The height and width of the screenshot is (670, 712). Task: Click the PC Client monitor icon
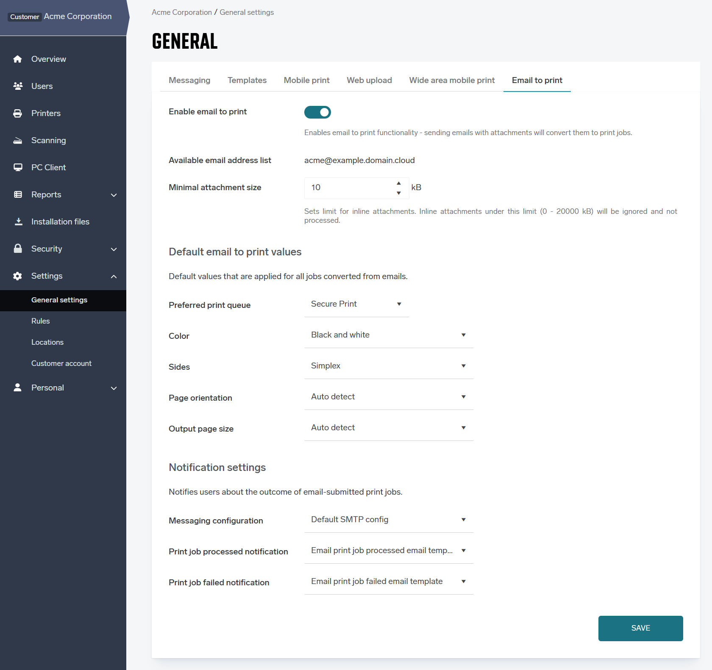point(17,168)
